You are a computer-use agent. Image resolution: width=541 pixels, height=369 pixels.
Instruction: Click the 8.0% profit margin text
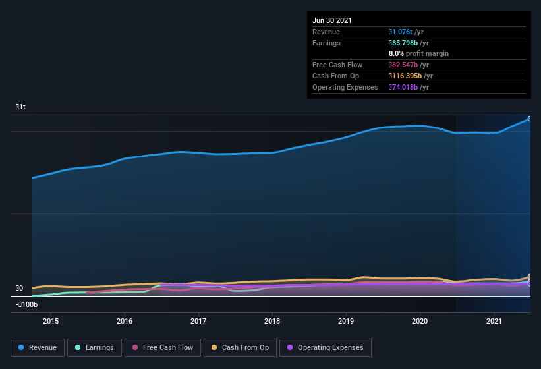click(x=419, y=54)
